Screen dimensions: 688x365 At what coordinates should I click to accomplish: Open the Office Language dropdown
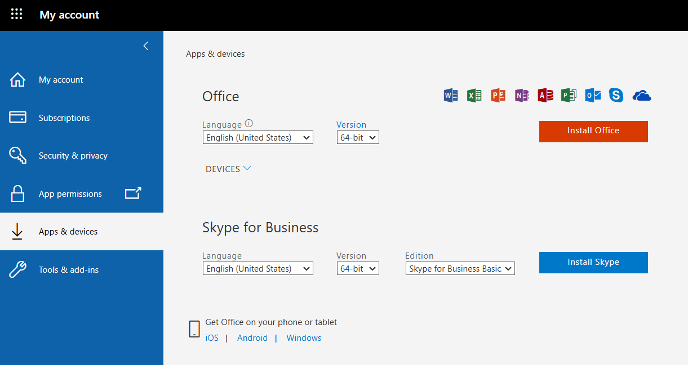point(258,138)
